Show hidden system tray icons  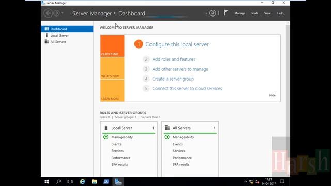(245, 182)
